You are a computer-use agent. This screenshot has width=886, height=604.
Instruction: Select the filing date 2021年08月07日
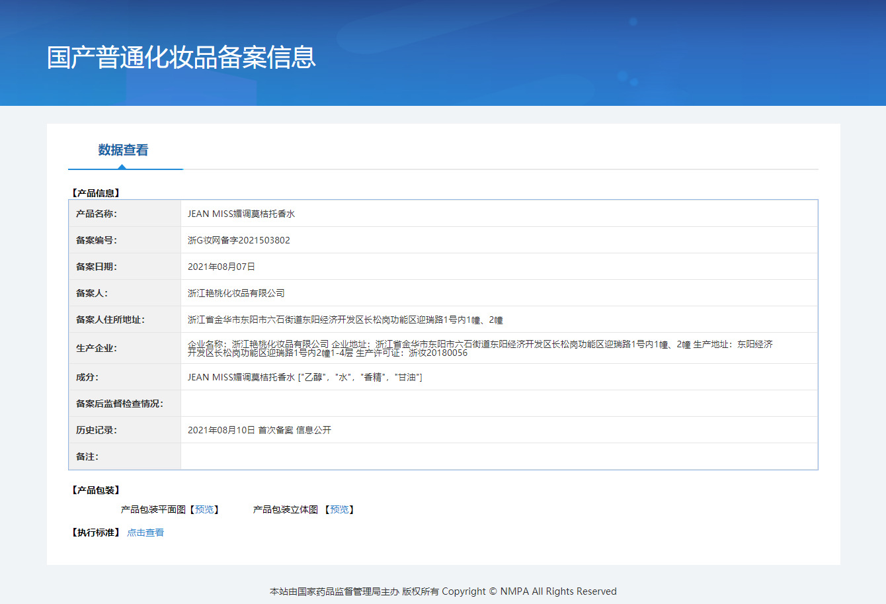click(221, 267)
